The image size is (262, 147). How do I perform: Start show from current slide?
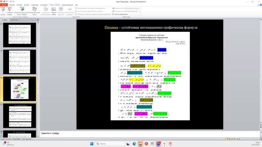tap(9, 11)
